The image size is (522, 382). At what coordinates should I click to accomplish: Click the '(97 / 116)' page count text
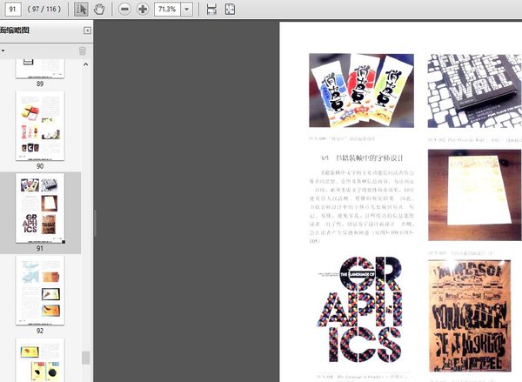44,9
